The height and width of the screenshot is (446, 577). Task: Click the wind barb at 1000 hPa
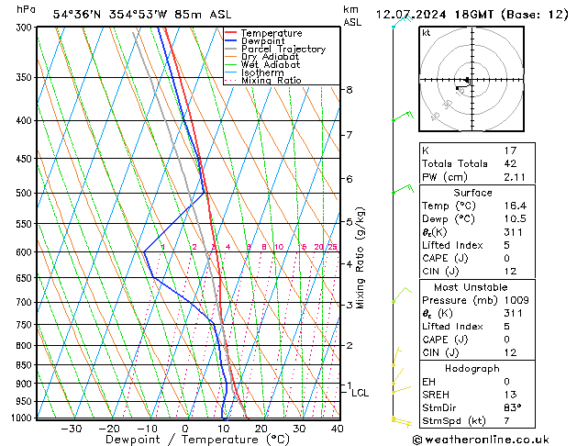tap(402, 422)
